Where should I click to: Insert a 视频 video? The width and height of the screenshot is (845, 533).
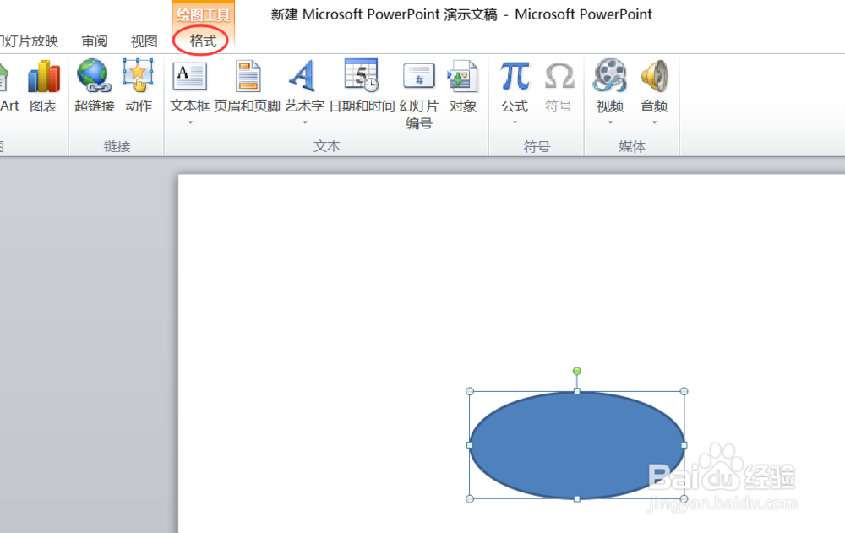(x=610, y=77)
